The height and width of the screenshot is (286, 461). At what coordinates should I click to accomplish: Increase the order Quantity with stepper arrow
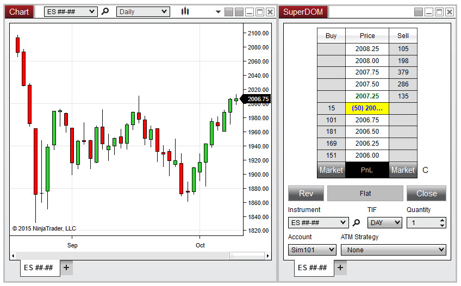pos(442,220)
